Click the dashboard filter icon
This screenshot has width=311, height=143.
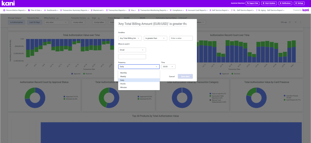(x=295, y=22)
